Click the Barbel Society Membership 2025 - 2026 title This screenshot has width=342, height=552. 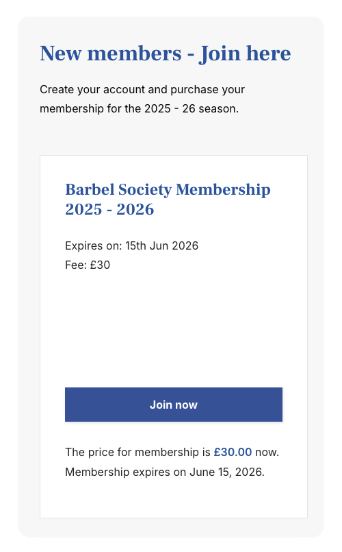(x=168, y=200)
